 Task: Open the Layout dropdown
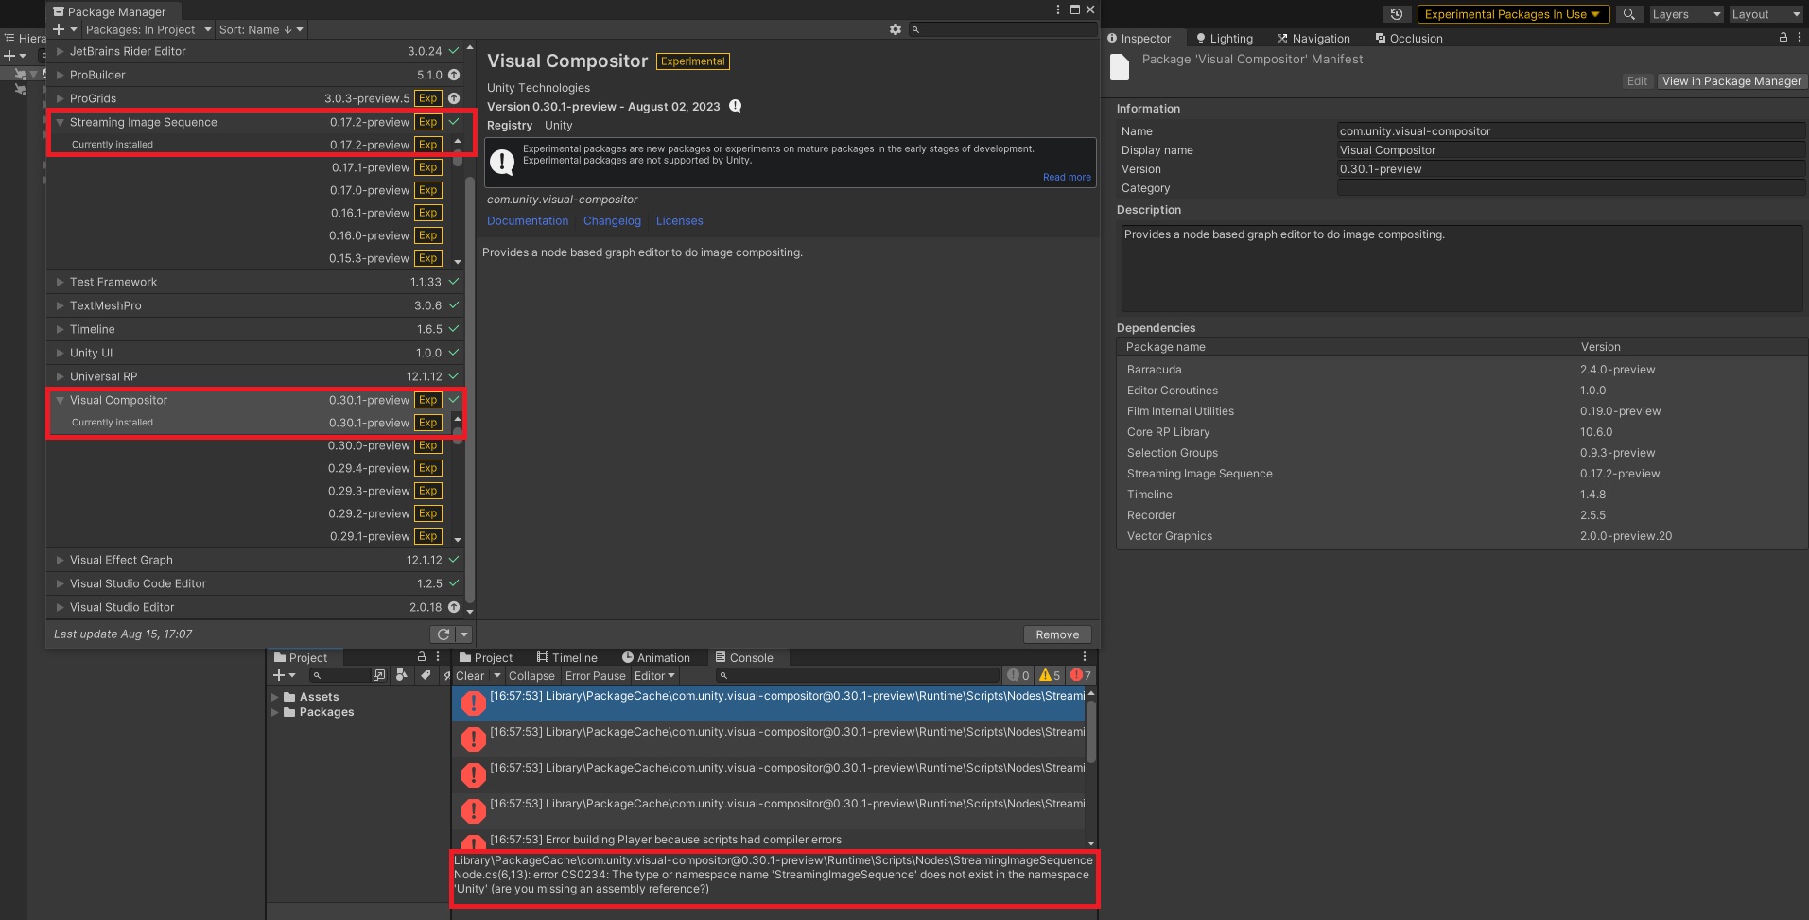1765,14
